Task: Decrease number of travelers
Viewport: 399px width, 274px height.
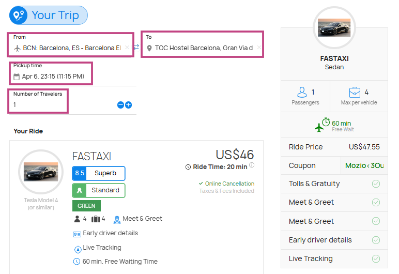Action: (x=120, y=104)
